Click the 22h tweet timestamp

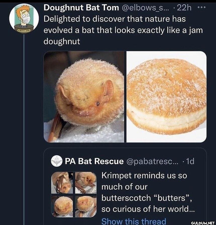[184, 8]
